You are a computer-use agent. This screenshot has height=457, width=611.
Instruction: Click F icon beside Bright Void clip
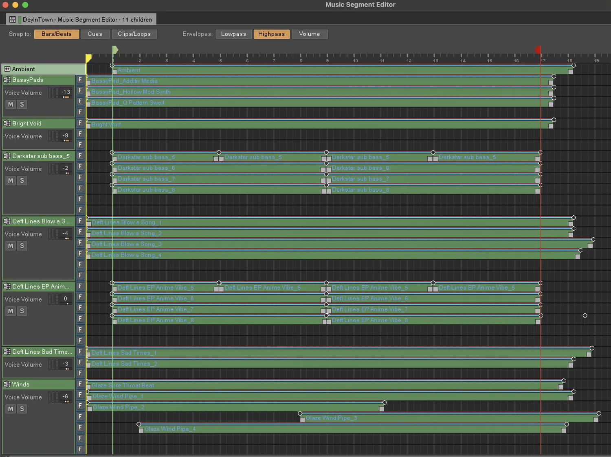tap(80, 123)
